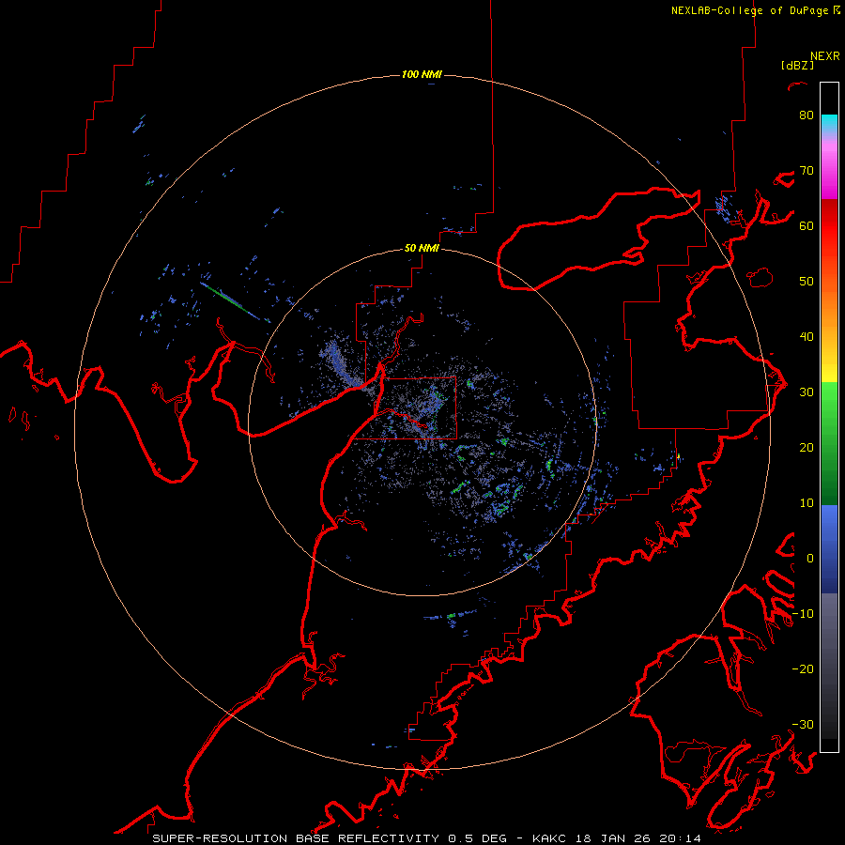Viewport: 845px width, 845px height.
Task: Click the 40 value on dBZ scale
Action: [x=807, y=337]
